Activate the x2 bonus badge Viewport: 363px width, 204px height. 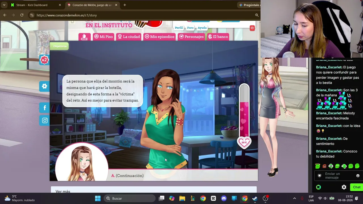[44, 60]
